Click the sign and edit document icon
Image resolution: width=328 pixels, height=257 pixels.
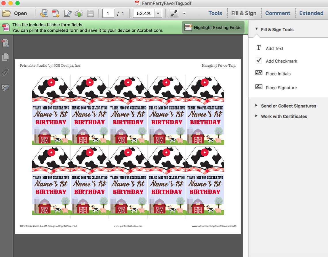(x=68, y=13)
